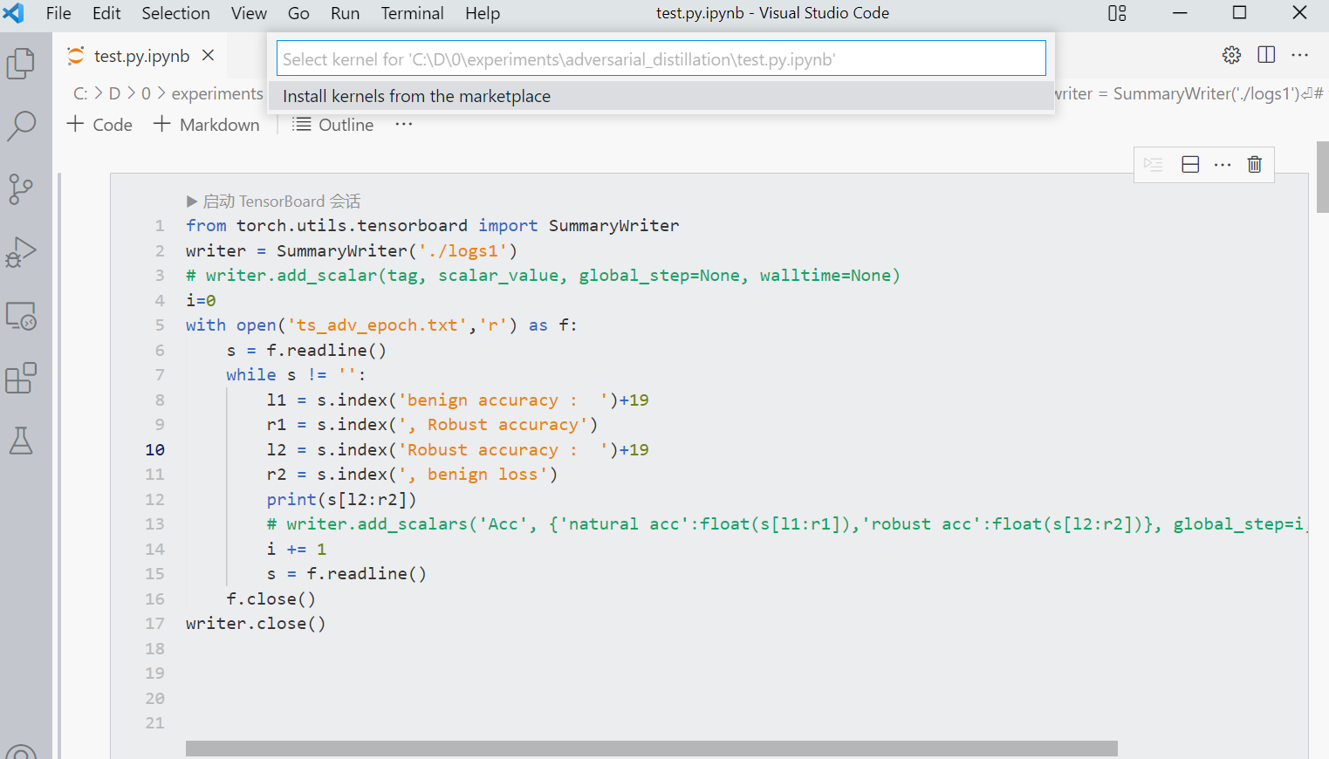Click the horizontal scrollbar below the code

(650, 747)
